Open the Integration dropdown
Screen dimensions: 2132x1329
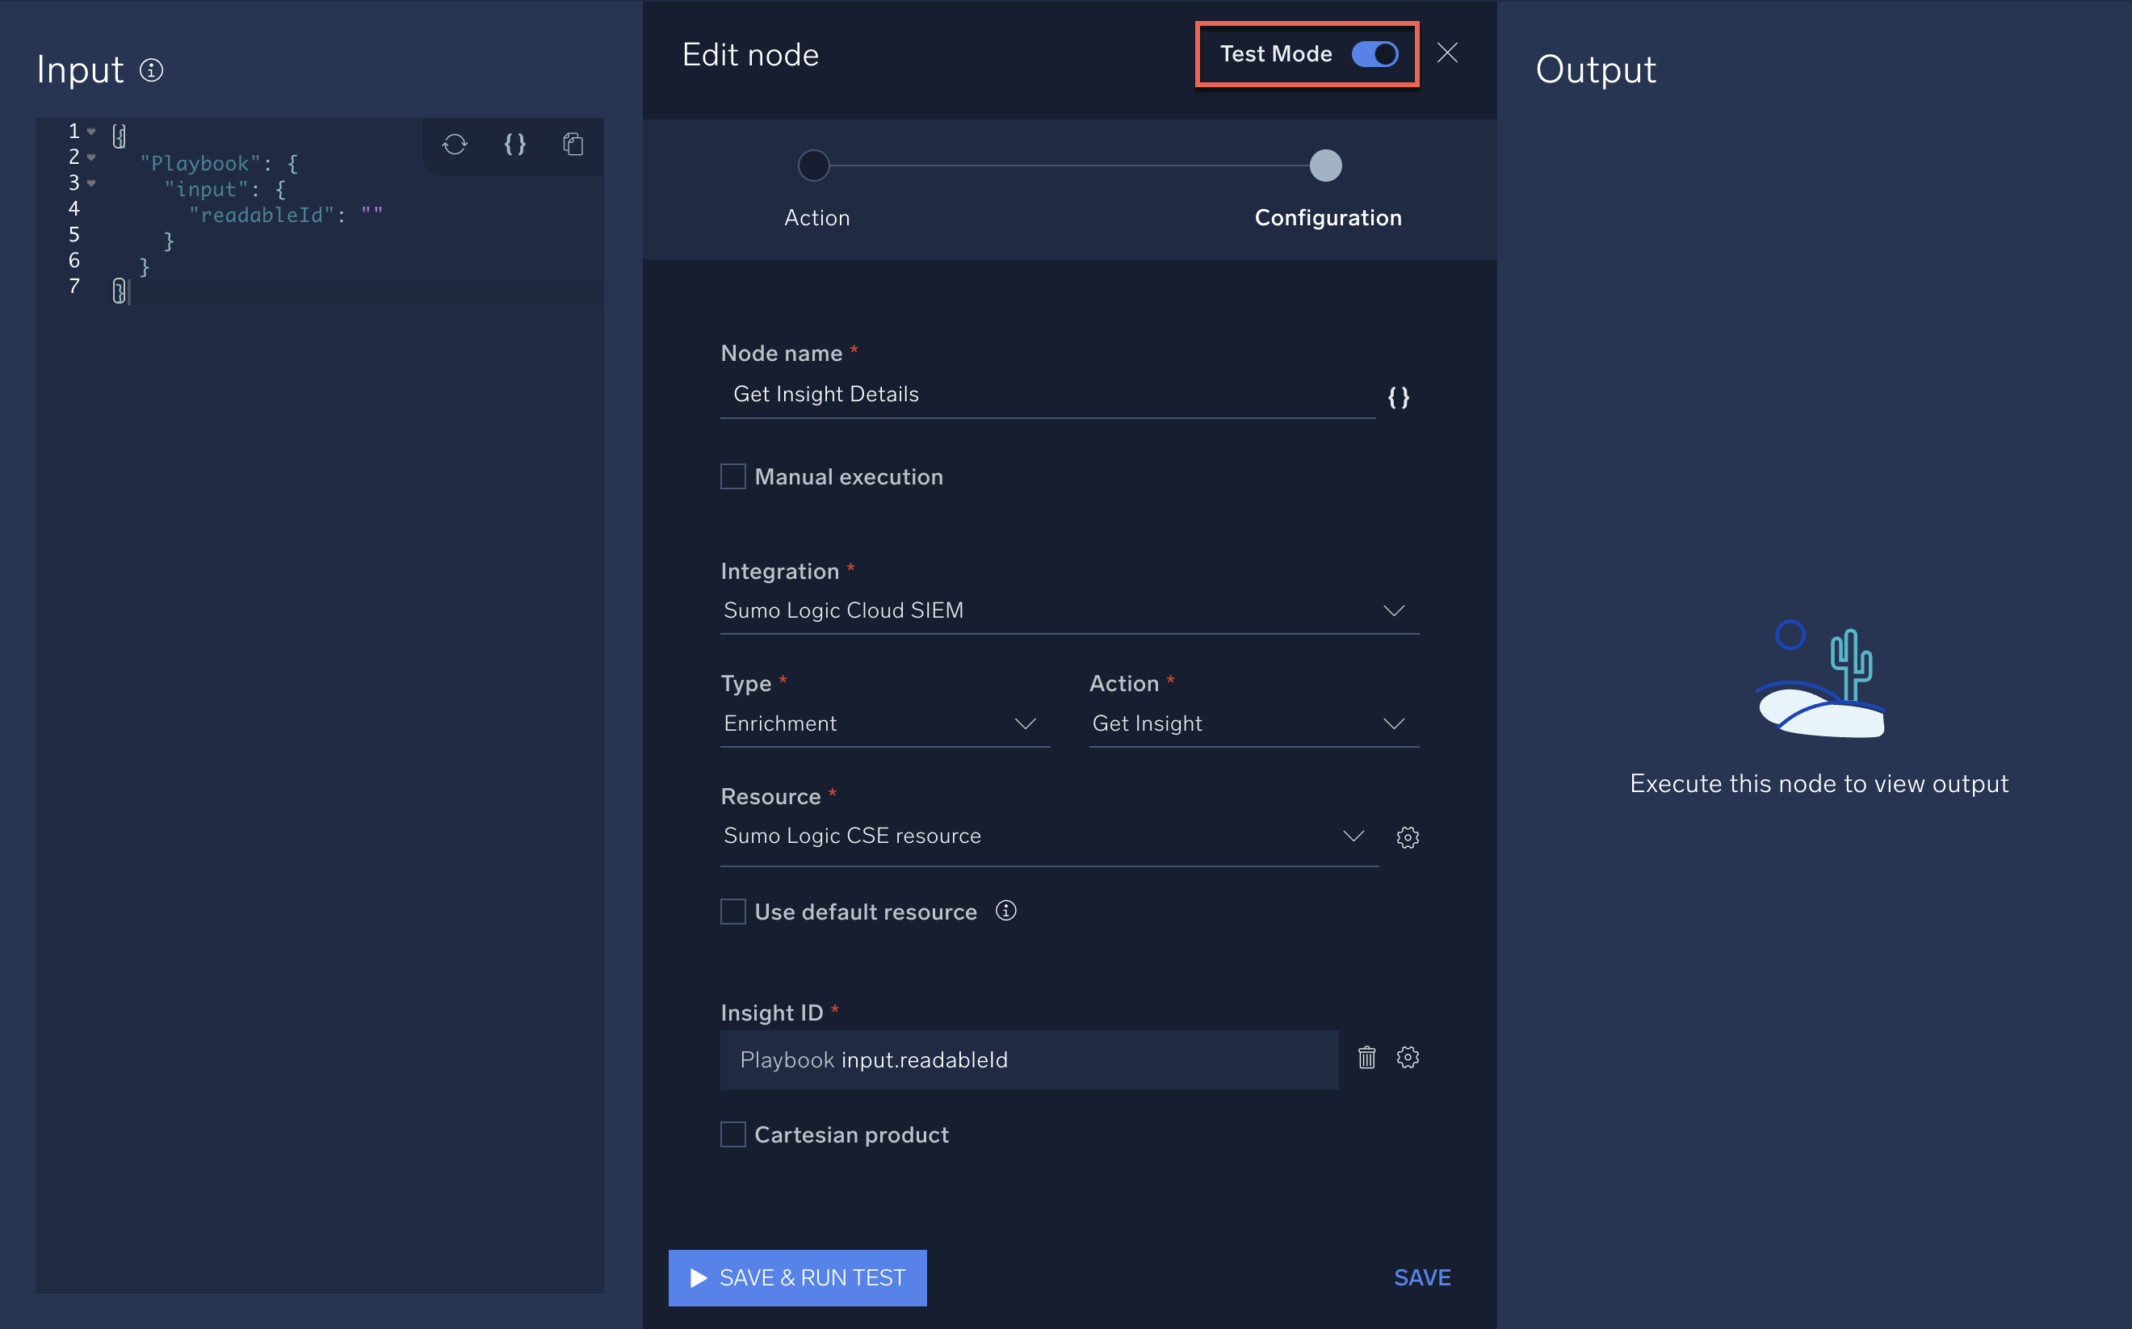(x=1395, y=610)
